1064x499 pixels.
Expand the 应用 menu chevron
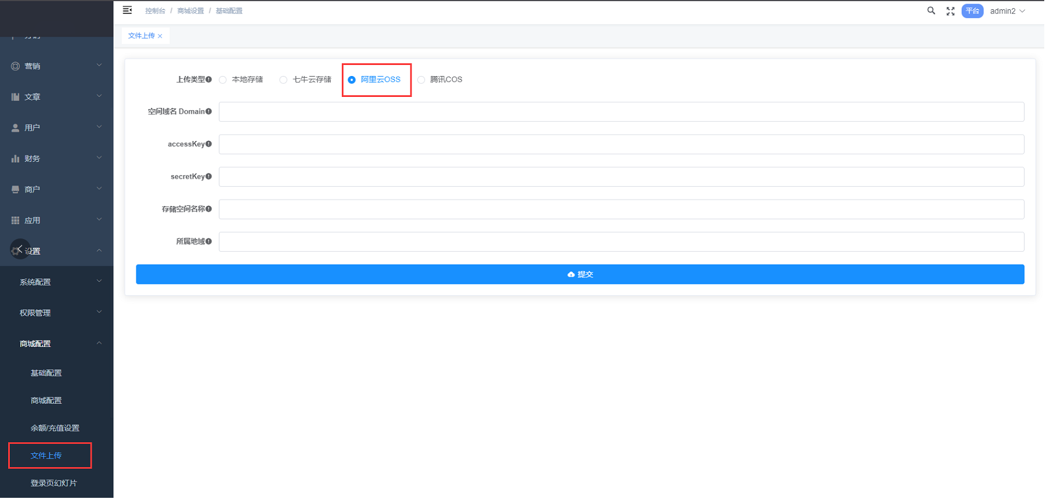coord(99,219)
